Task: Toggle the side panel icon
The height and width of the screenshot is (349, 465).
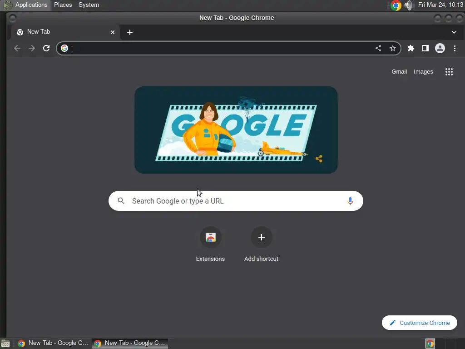Action: 425,48
